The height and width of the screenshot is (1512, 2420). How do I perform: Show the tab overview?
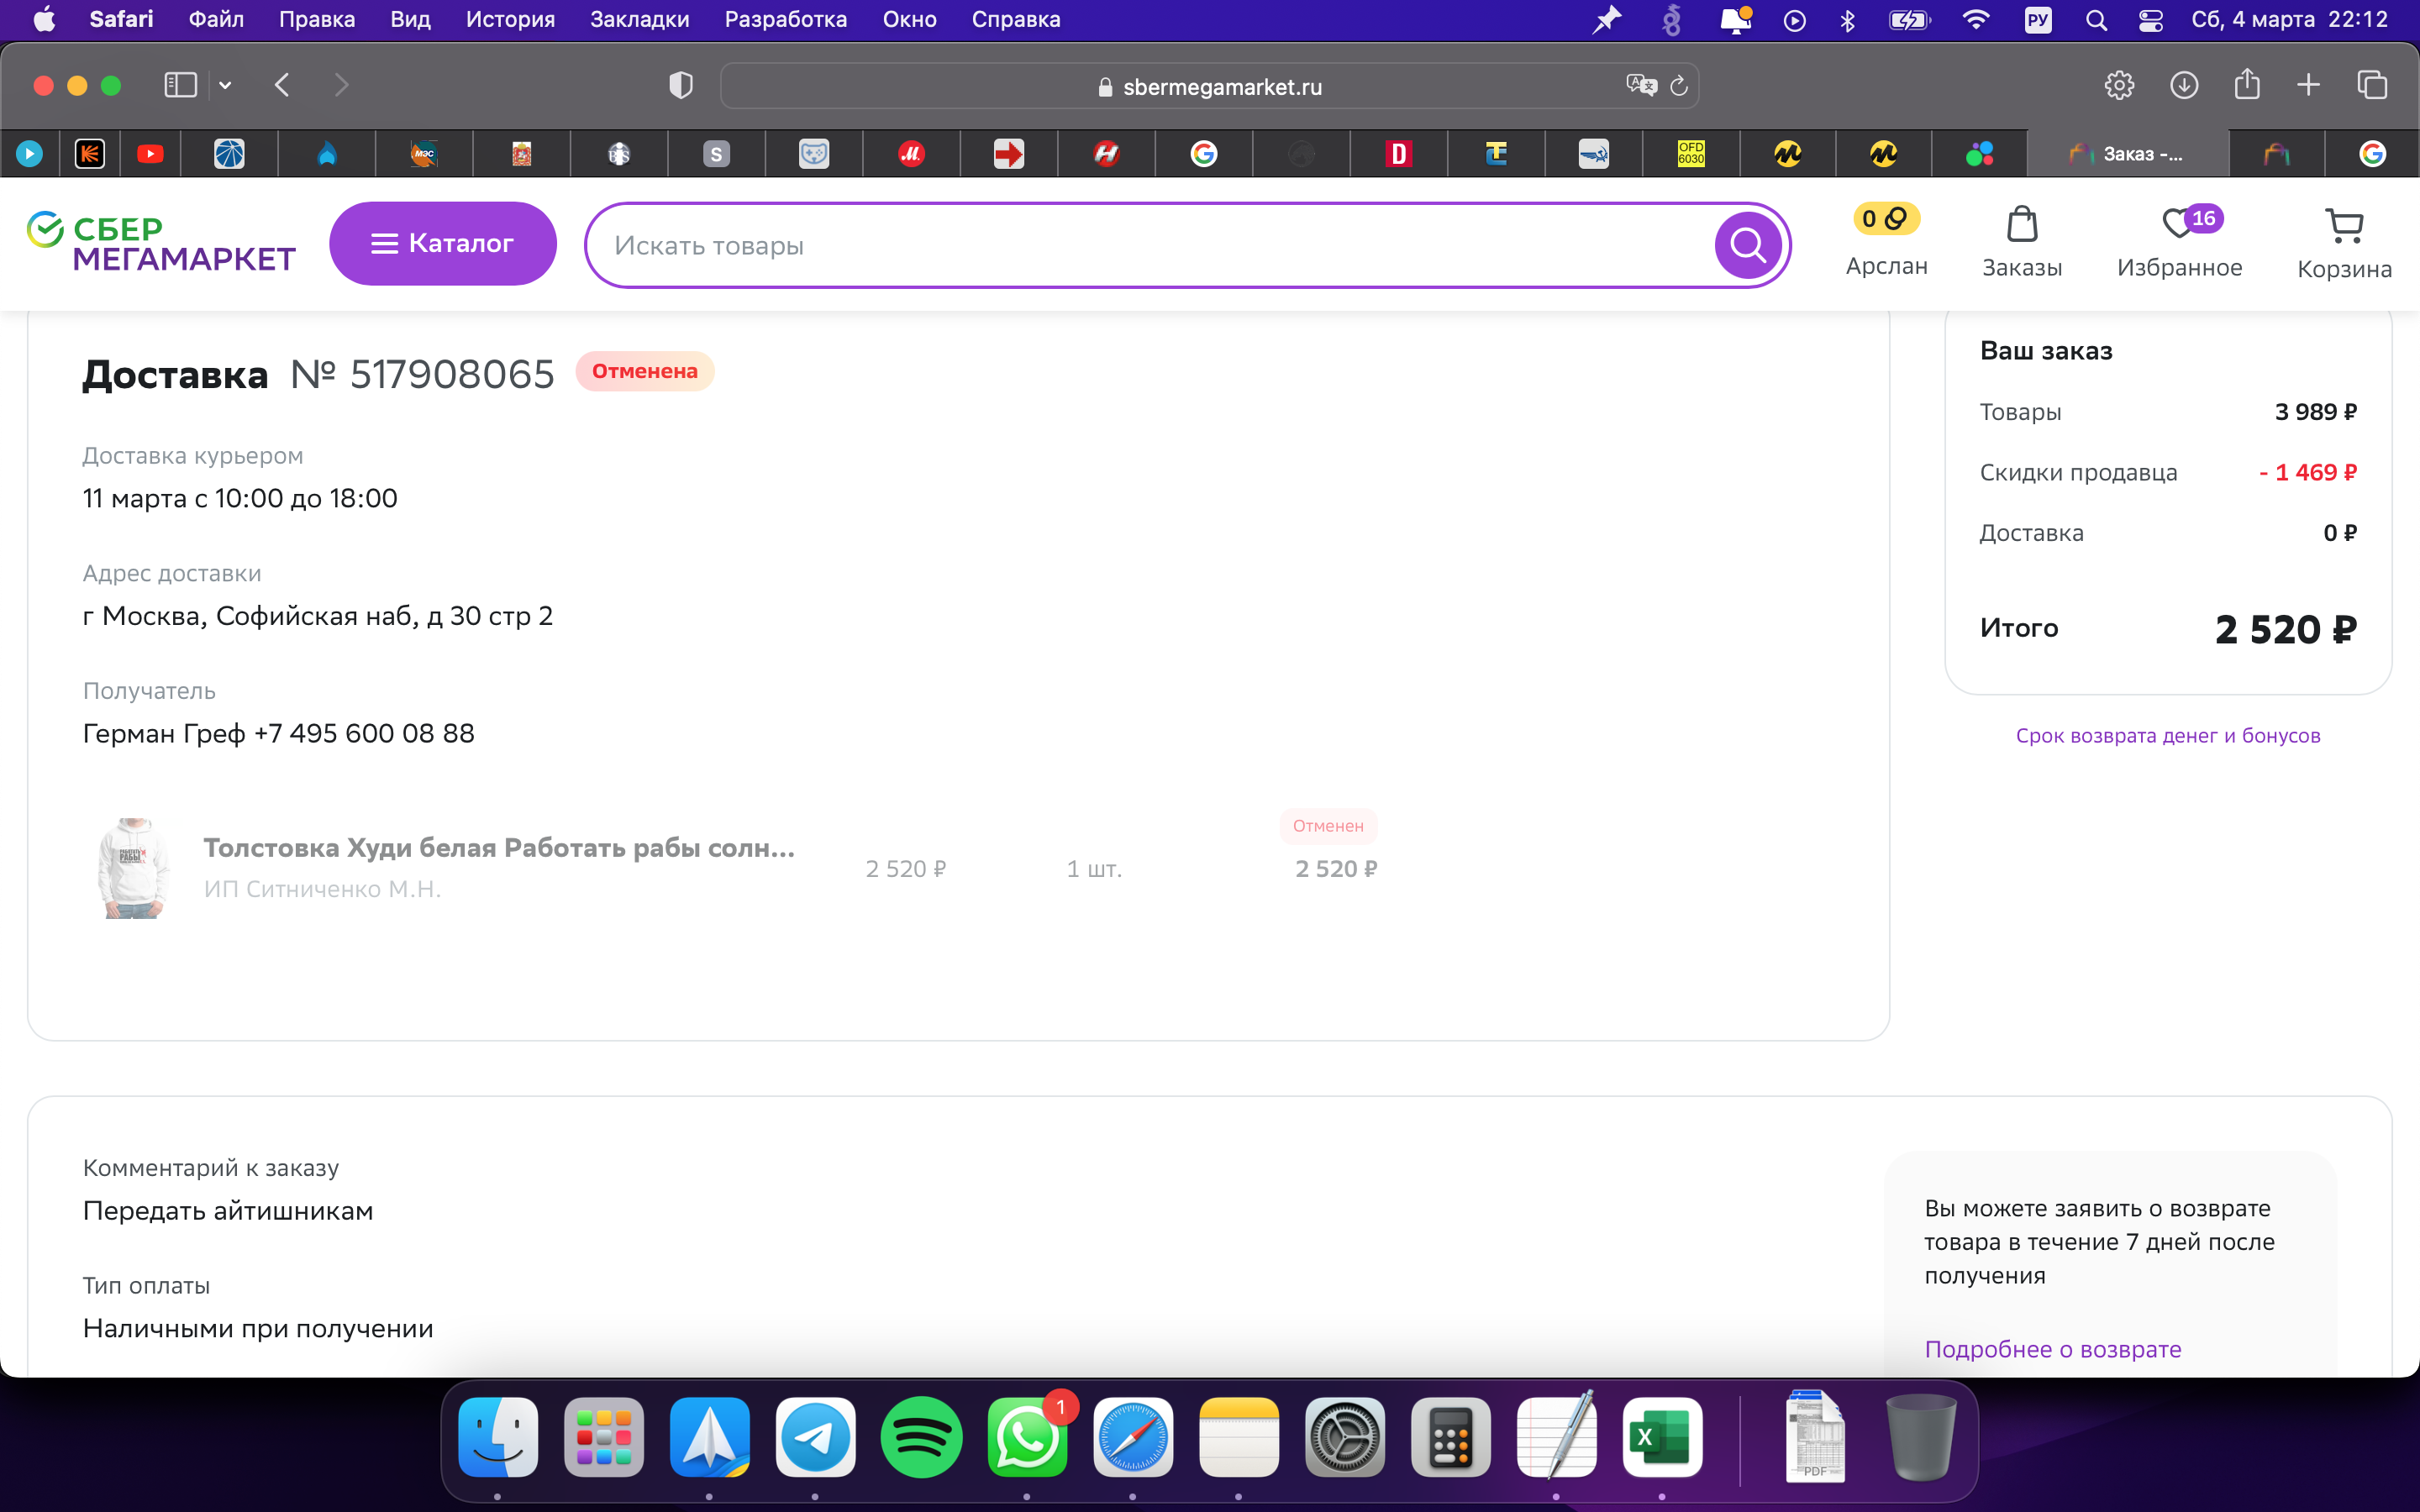(2372, 85)
